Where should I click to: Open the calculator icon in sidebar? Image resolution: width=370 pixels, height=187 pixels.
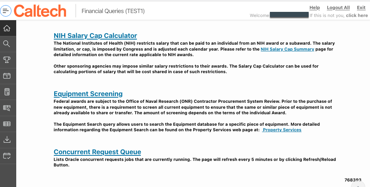pos(7,92)
